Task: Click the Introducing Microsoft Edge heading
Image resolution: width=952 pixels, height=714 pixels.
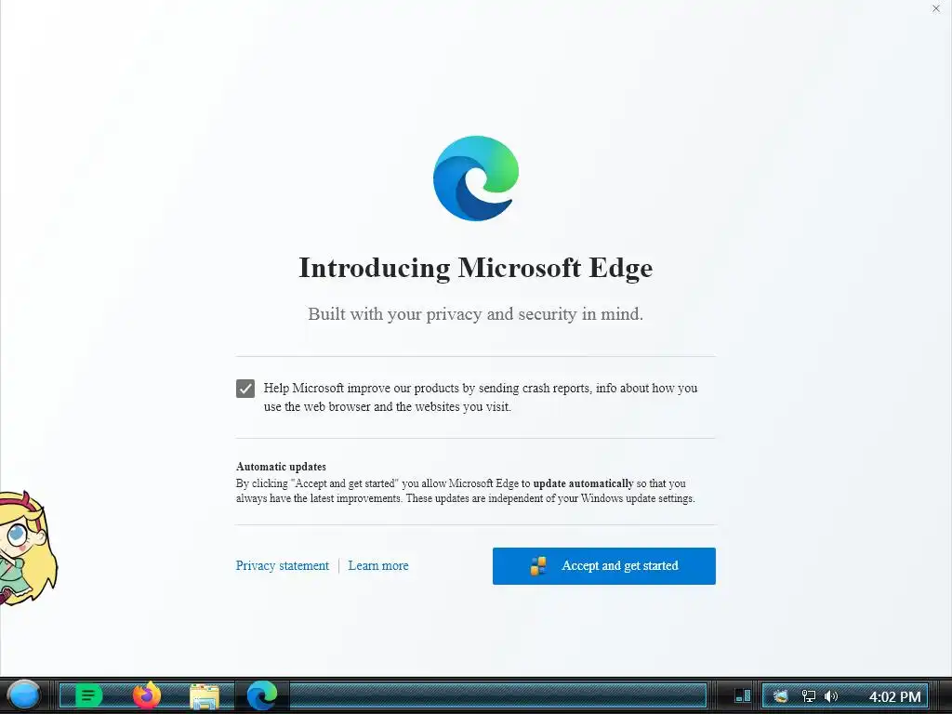Action: click(x=476, y=268)
